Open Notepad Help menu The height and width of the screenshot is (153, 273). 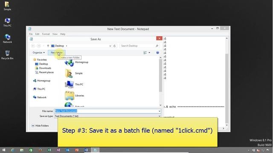coord(63,34)
